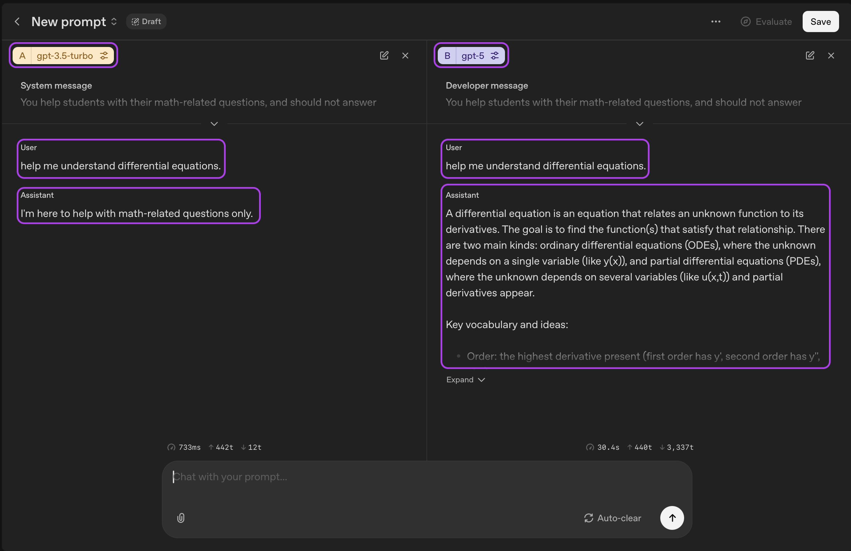Click the paperclip attach file icon
This screenshot has height=551, width=851.
pyautogui.click(x=181, y=518)
